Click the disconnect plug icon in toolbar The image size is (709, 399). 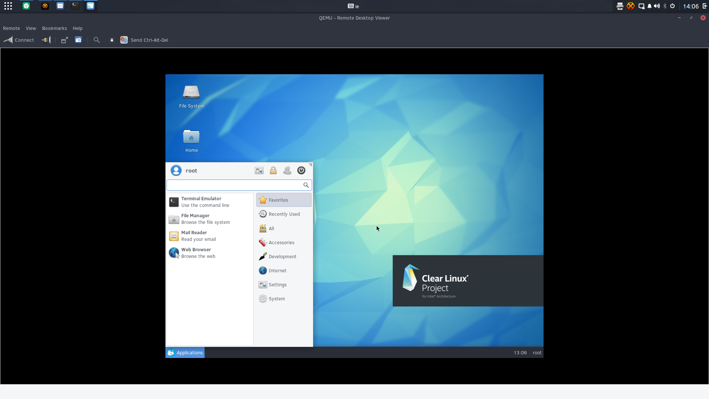coord(46,40)
